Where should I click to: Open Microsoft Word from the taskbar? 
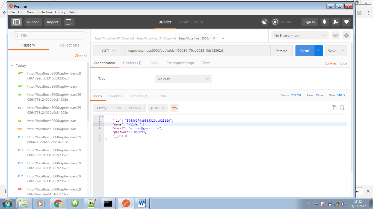[142, 203]
